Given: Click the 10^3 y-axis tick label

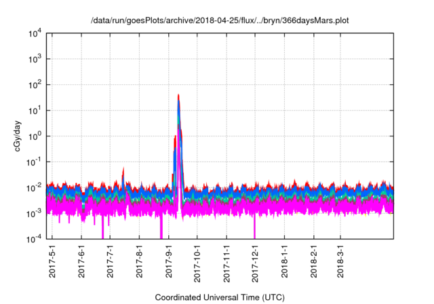Looking at the screenshot, I should pyautogui.click(x=35, y=59).
